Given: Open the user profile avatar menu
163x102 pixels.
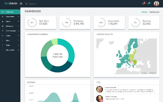Looking at the screenshot, I should point(156,4).
